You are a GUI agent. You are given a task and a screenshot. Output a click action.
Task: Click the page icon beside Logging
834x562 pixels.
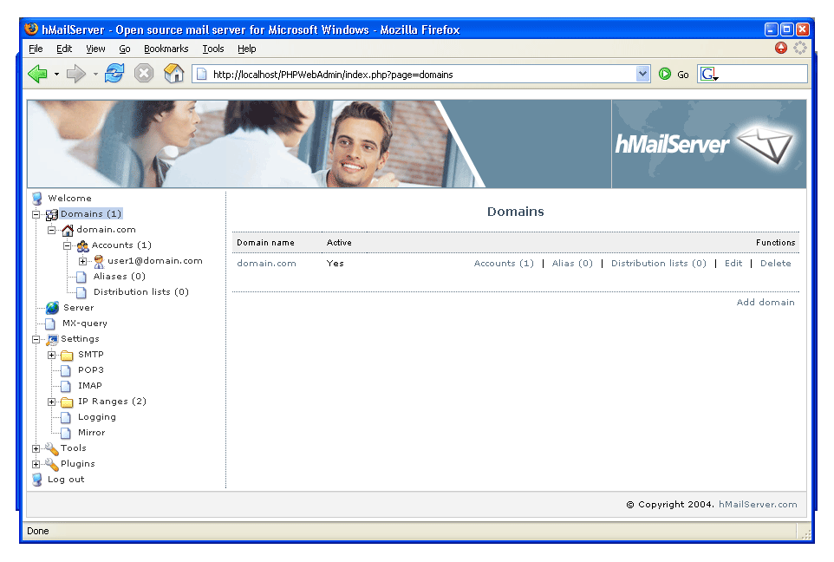click(x=66, y=417)
